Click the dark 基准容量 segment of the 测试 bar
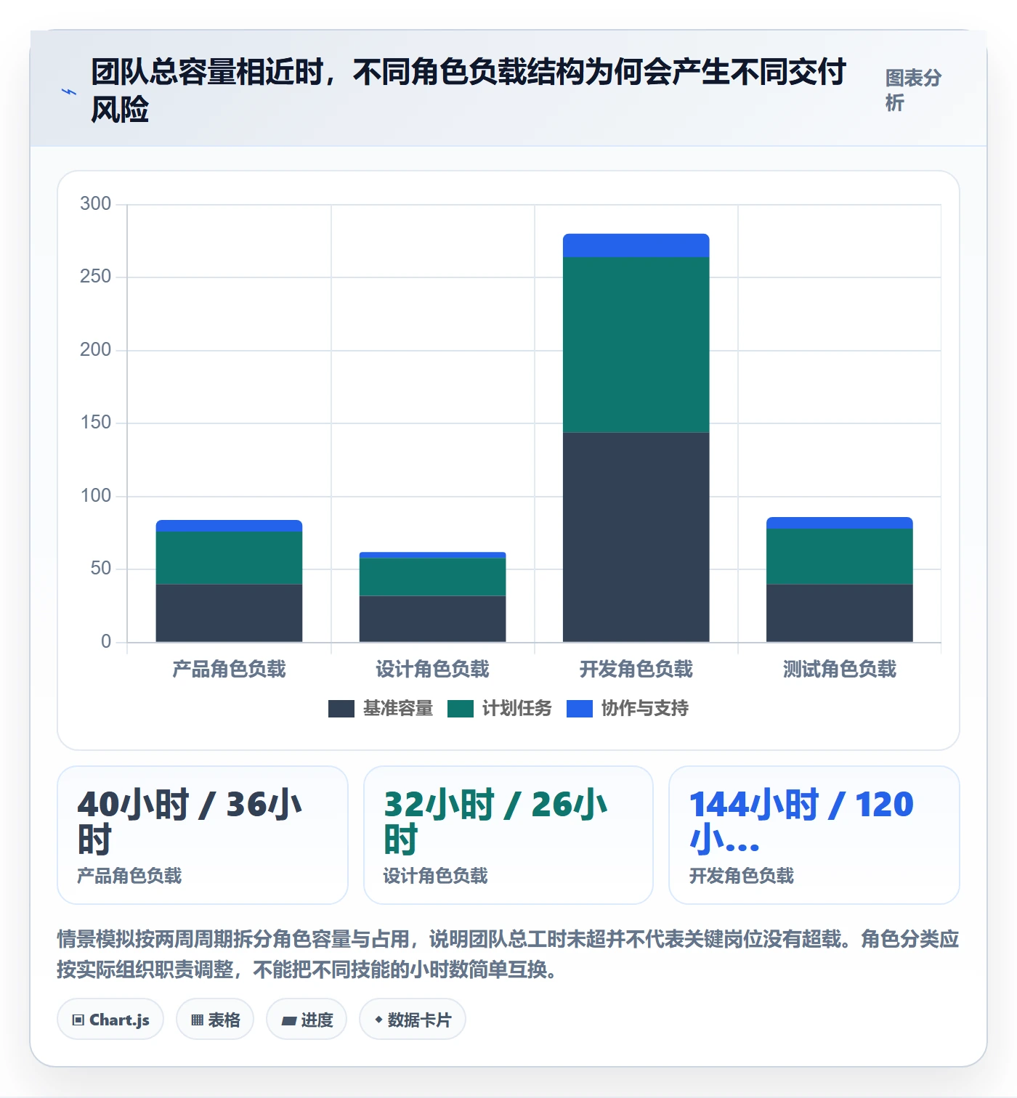This screenshot has height=1098, width=1017. pyautogui.click(x=839, y=613)
